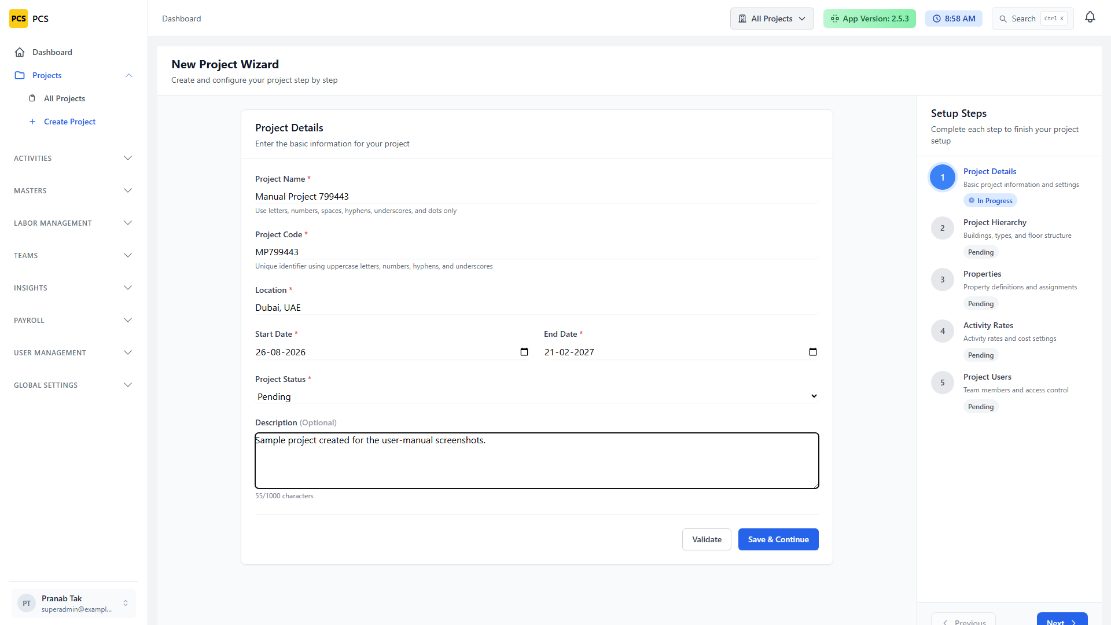Click inside the Description text area
The width and height of the screenshot is (1111, 625).
tap(536, 461)
